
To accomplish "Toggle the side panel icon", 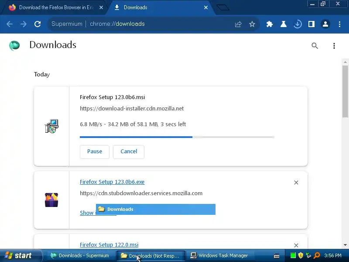I will tap(311, 24).
